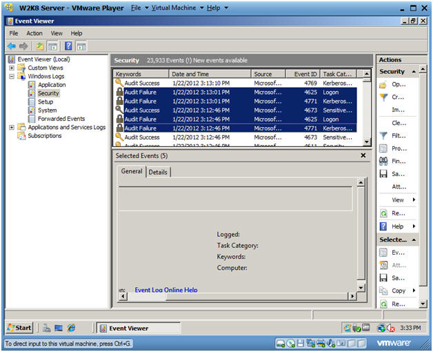
Task: Click Filter Current Log funnel icon
Action: [383, 135]
